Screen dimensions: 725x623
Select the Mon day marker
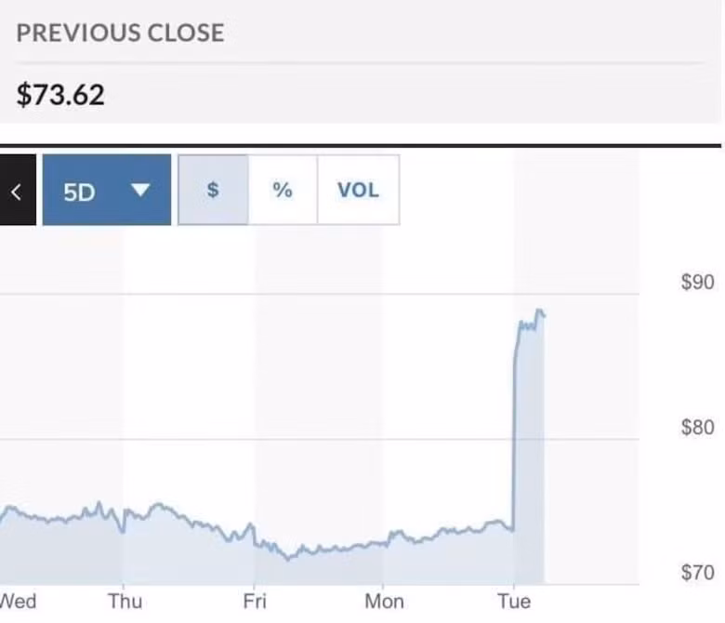click(384, 602)
